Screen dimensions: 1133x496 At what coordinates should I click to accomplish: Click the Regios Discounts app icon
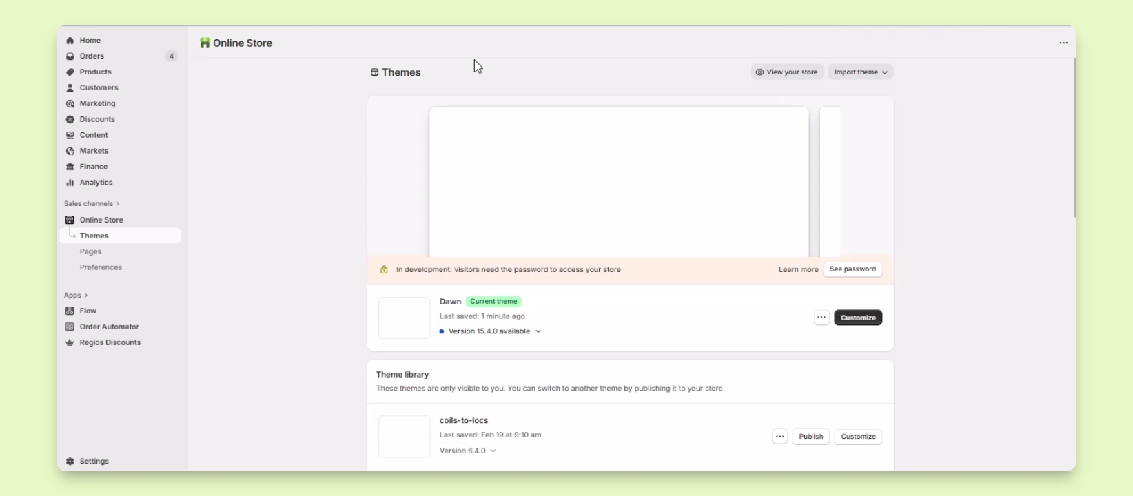click(x=70, y=343)
